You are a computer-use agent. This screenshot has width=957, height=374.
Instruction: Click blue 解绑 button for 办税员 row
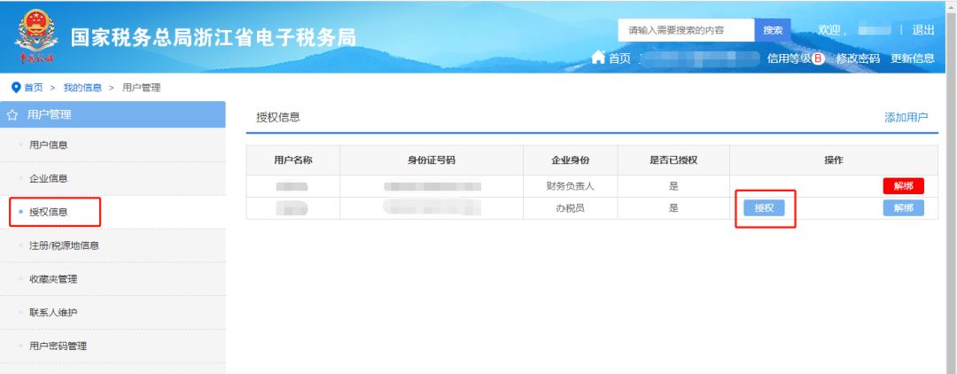click(903, 208)
